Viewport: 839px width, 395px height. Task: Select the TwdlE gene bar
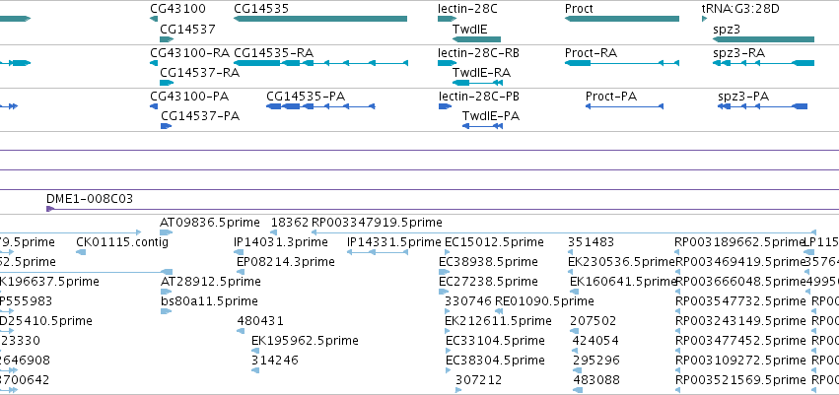476,39
